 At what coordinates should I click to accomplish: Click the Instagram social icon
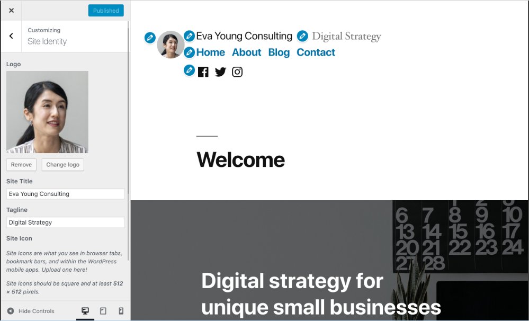point(237,72)
